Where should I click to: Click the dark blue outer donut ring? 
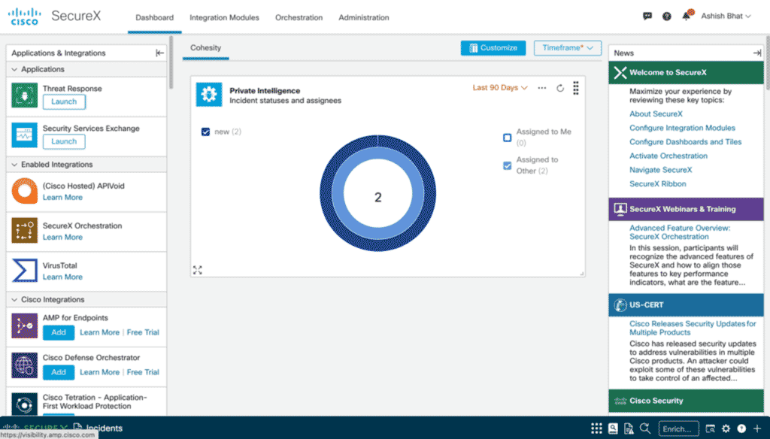click(x=326, y=198)
